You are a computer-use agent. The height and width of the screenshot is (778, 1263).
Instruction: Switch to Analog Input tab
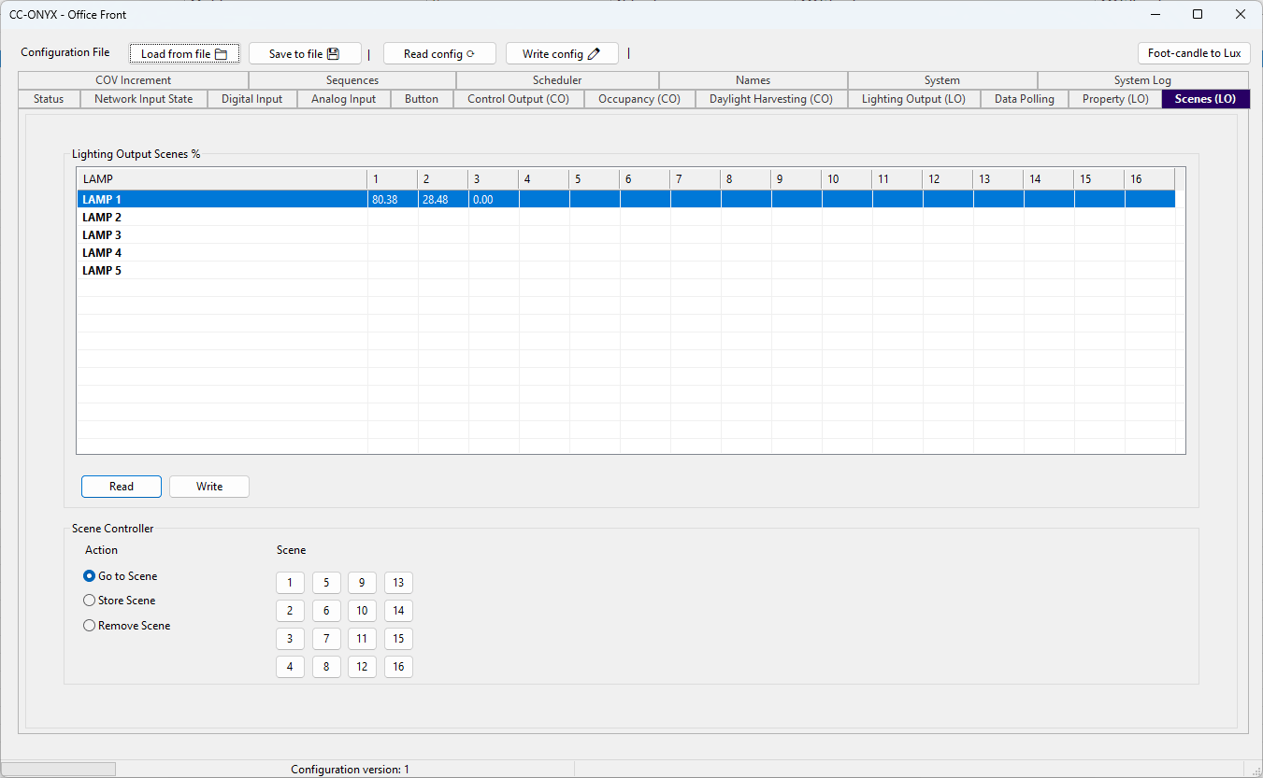[344, 99]
